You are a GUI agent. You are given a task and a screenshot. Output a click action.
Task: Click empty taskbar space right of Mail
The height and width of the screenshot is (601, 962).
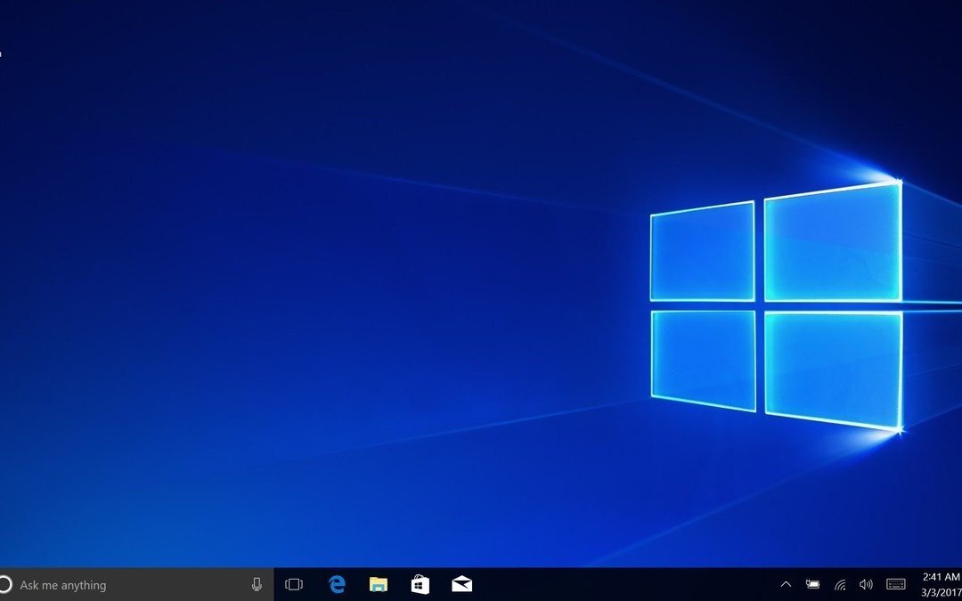624,584
